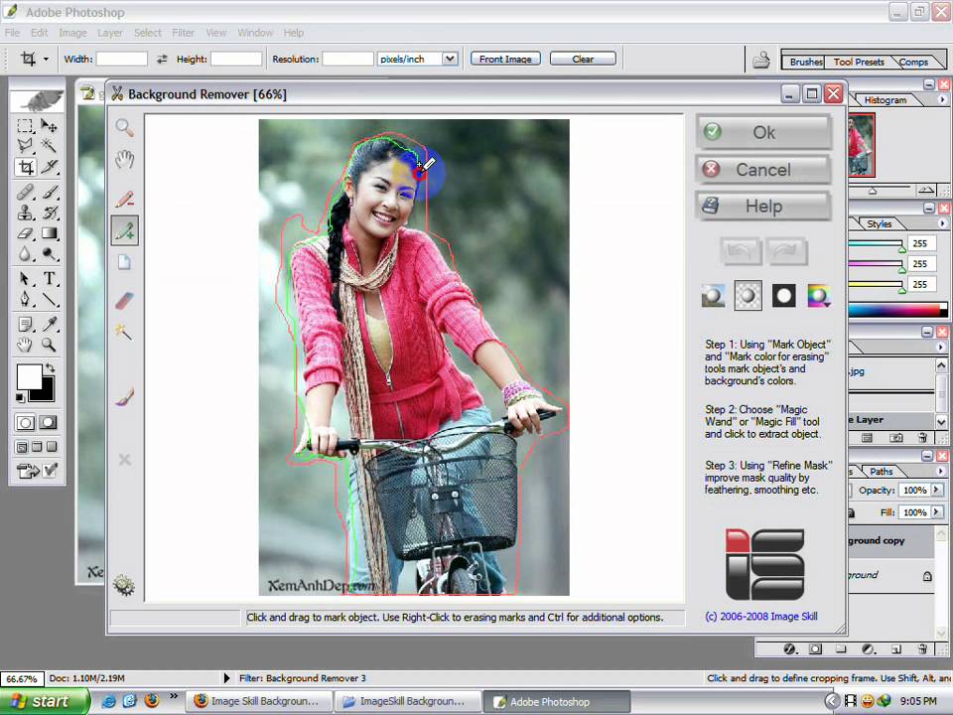Click the blank page icon in Background Remover
This screenshot has width=953, height=715.
125,262
